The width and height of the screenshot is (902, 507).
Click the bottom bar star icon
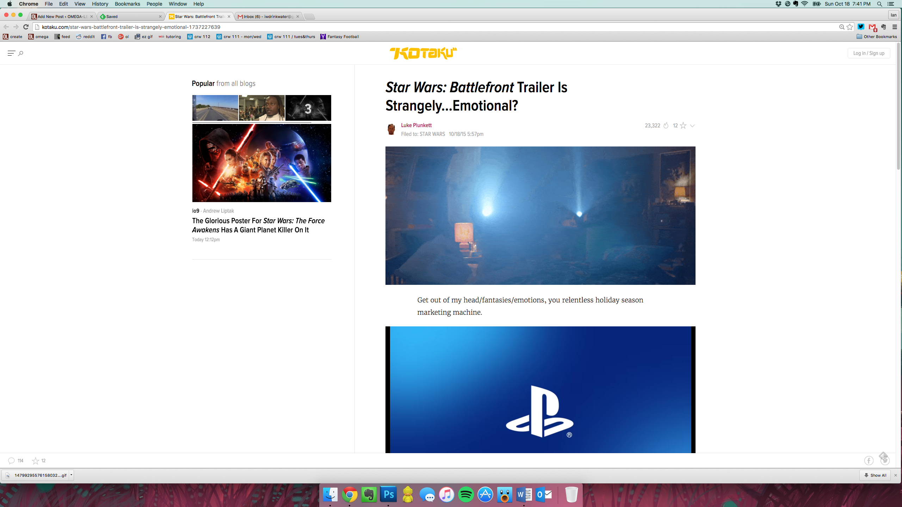pos(35,461)
